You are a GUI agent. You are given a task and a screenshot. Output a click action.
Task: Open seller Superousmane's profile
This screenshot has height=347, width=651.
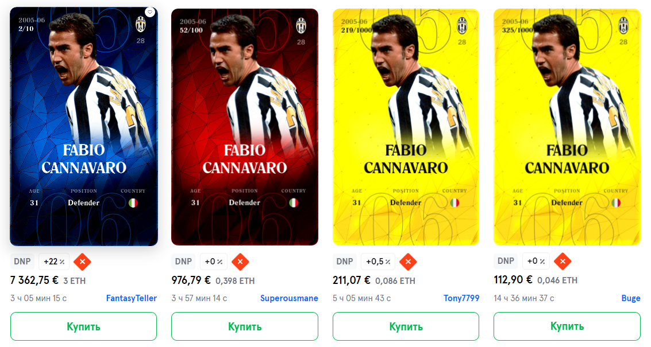[x=289, y=298]
